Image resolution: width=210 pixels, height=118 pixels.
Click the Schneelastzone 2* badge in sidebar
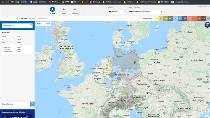[32, 104]
